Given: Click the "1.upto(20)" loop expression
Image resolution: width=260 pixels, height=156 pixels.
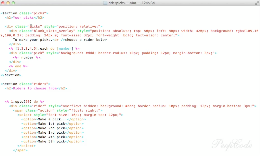Looking at the screenshot, I should click(x=21, y=102).
